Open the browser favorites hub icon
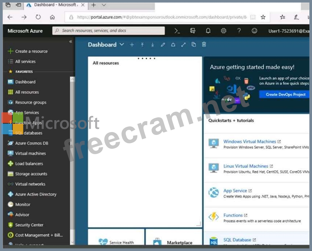312x251 pixels. coord(282,17)
